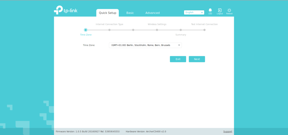The height and width of the screenshot is (135, 288).
Task: Go to the Advanced tab
Action: (x=152, y=13)
